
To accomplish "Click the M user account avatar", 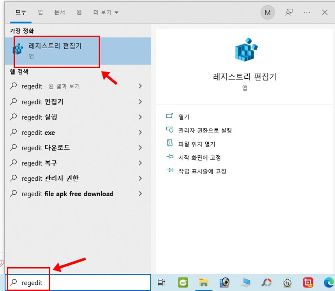I will (268, 12).
